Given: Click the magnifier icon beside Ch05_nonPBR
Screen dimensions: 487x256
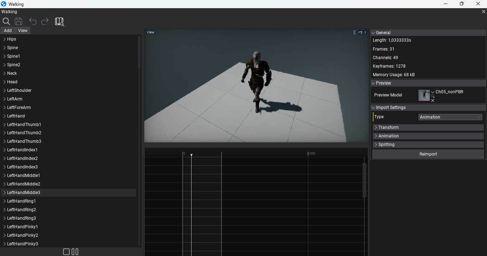Looking at the screenshot, I should tap(433, 96).
